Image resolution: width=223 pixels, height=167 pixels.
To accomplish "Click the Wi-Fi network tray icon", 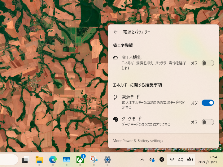I will [x=172, y=160].
